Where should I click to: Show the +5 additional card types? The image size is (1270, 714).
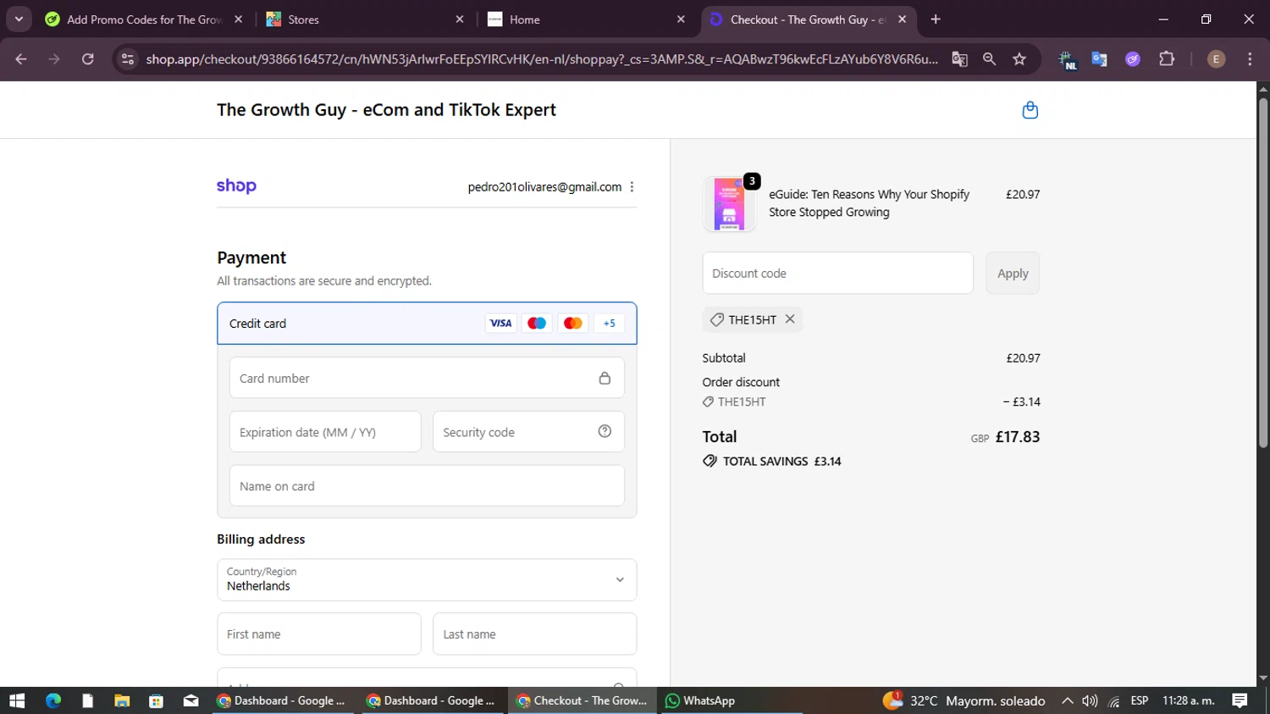pos(609,324)
